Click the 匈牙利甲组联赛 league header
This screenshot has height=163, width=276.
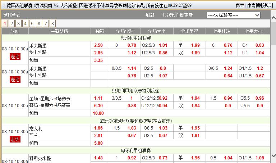click(x=136, y=150)
